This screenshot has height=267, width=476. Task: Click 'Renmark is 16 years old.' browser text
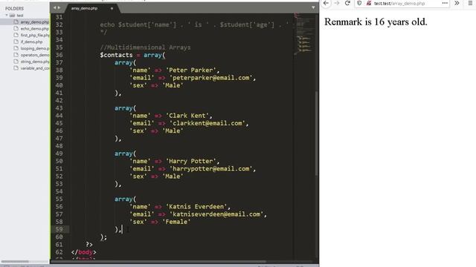point(376,22)
